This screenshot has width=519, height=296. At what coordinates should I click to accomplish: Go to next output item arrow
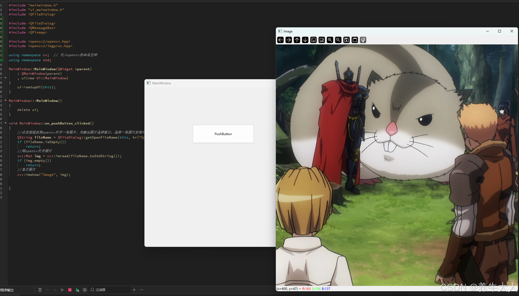coord(55,290)
